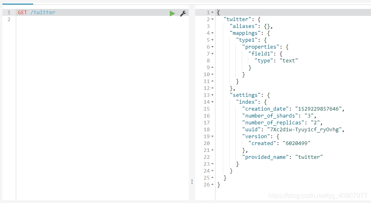This screenshot has height=203, width=371.
Task: Run the GET /twitter request
Action: 172,13
